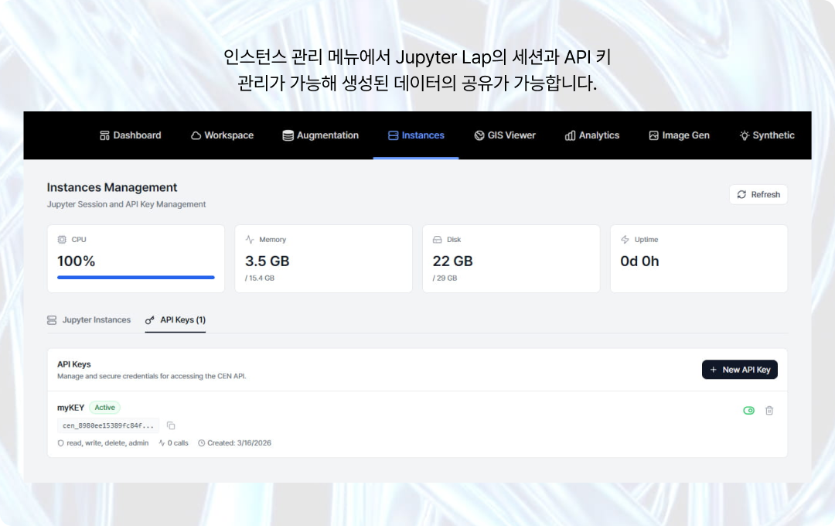Open the Augmentation section
The height and width of the screenshot is (526, 835).
[x=321, y=135]
